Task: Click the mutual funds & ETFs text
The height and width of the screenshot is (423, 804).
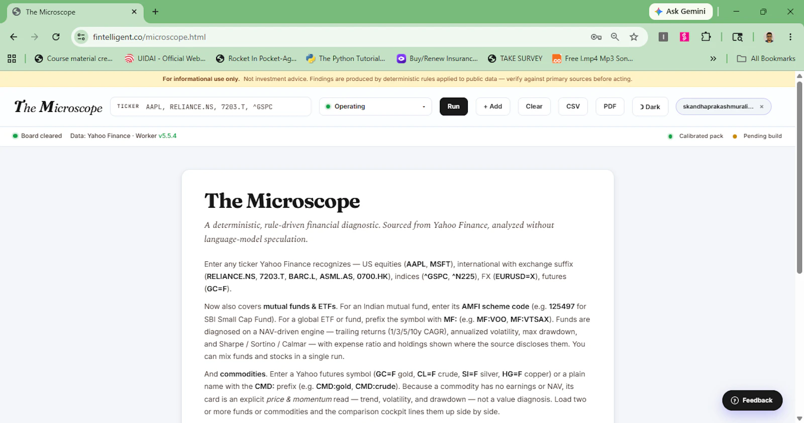Action: coord(299,306)
